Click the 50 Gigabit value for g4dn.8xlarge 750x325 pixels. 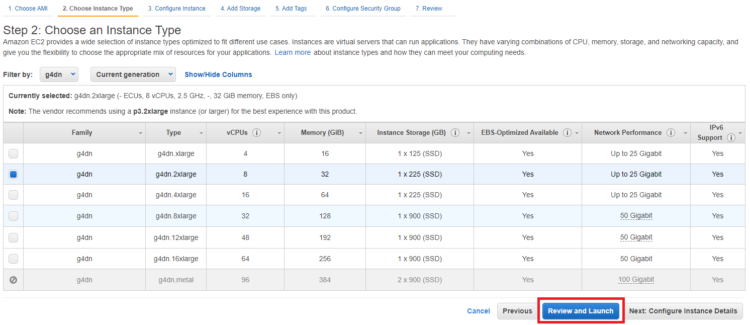pos(636,216)
